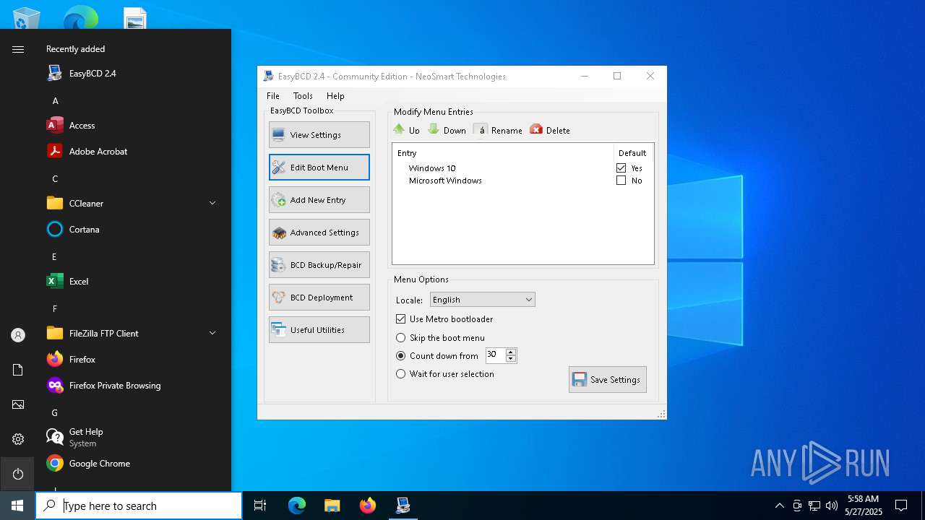925x520 pixels.
Task: Move entry Down with green arrow
Action: (447, 130)
